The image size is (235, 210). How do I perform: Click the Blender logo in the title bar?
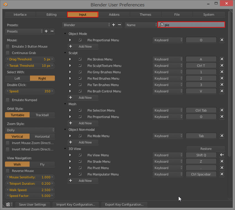[5, 4]
